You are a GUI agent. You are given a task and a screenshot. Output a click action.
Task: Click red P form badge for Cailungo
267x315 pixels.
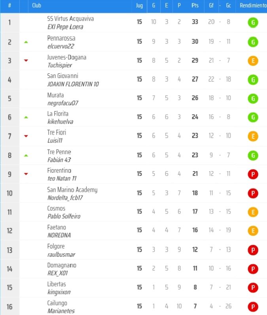pos(253,307)
